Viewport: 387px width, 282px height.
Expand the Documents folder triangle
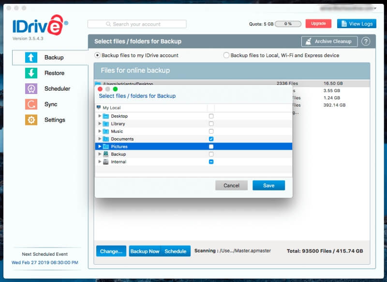pos(100,139)
